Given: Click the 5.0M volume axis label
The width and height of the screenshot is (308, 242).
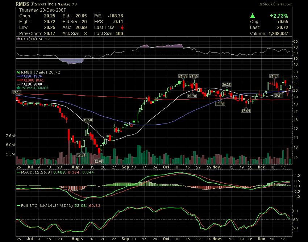Looking at the screenshot, I should 11,145.
